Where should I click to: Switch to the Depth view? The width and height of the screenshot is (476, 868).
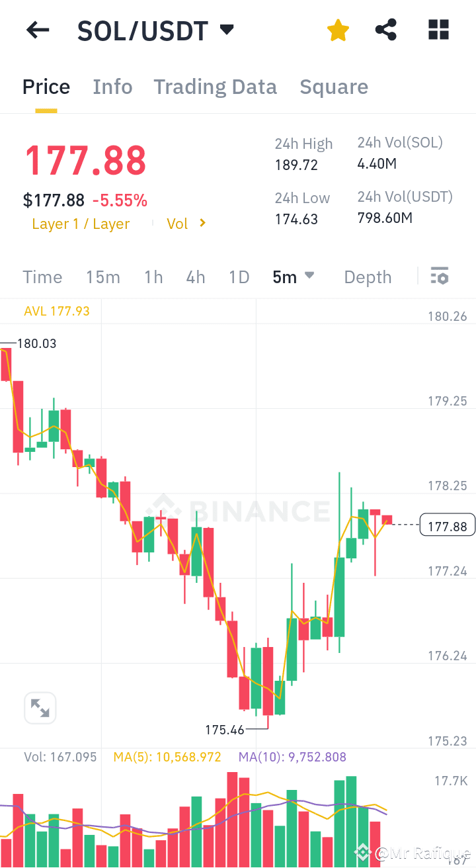click(x=368, y=277)
